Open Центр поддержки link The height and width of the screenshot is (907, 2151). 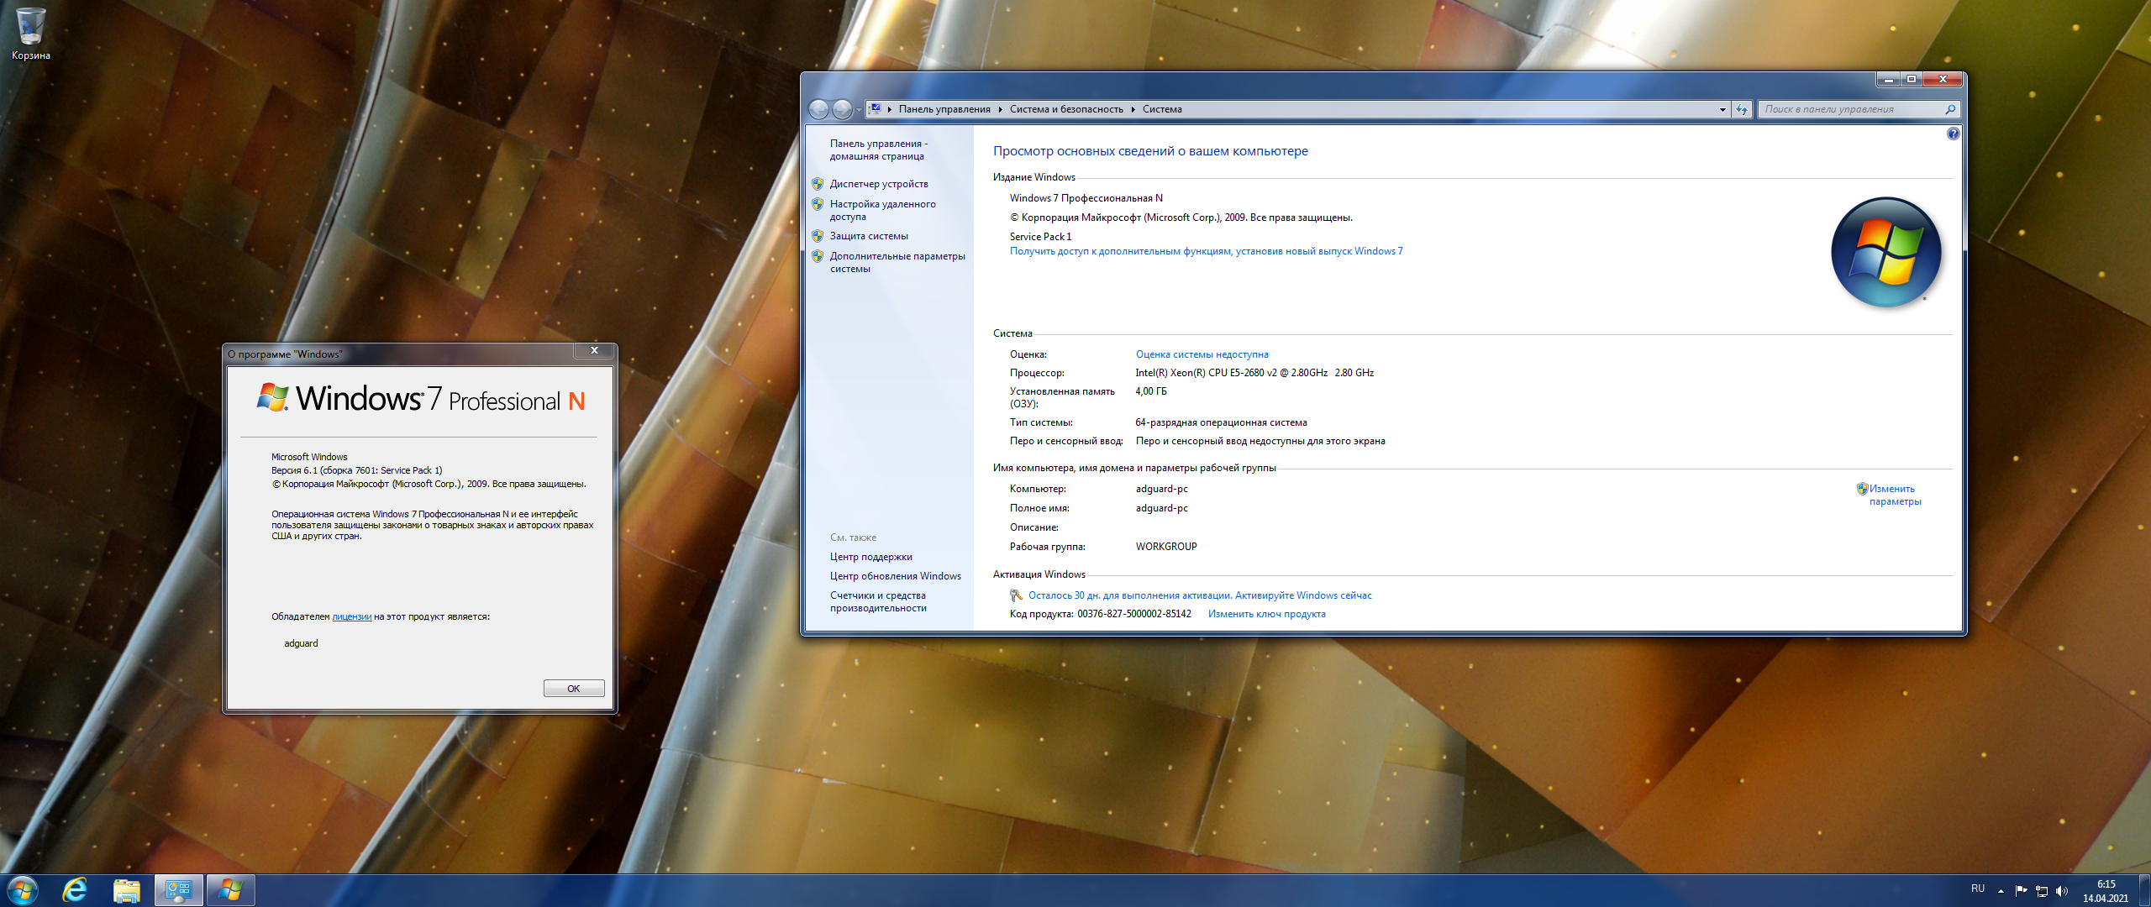click(870, 557)
